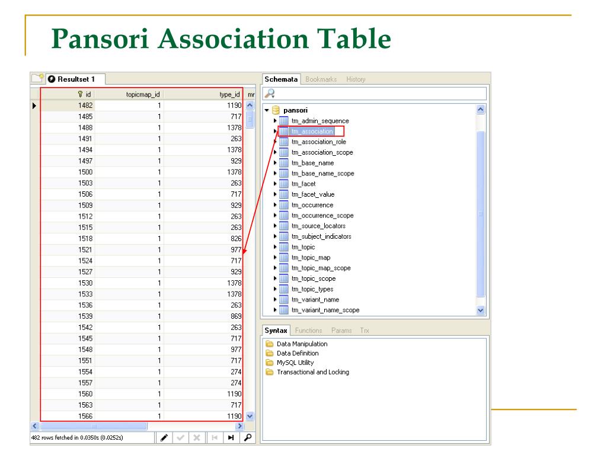607x455 pixels.
Task: Click the tm_admin_sequence table icon
Action: tap(284, 121)
